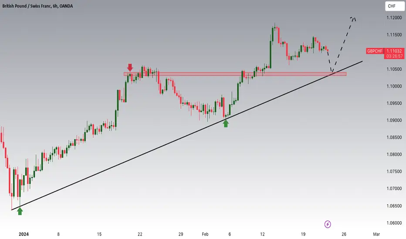The image size is (406, 239).
Task: Click the 22 date label on time axis
Action: 140,234
